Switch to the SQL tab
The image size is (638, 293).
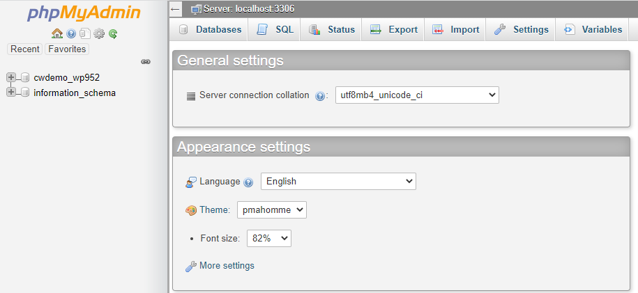coord(275,30)
